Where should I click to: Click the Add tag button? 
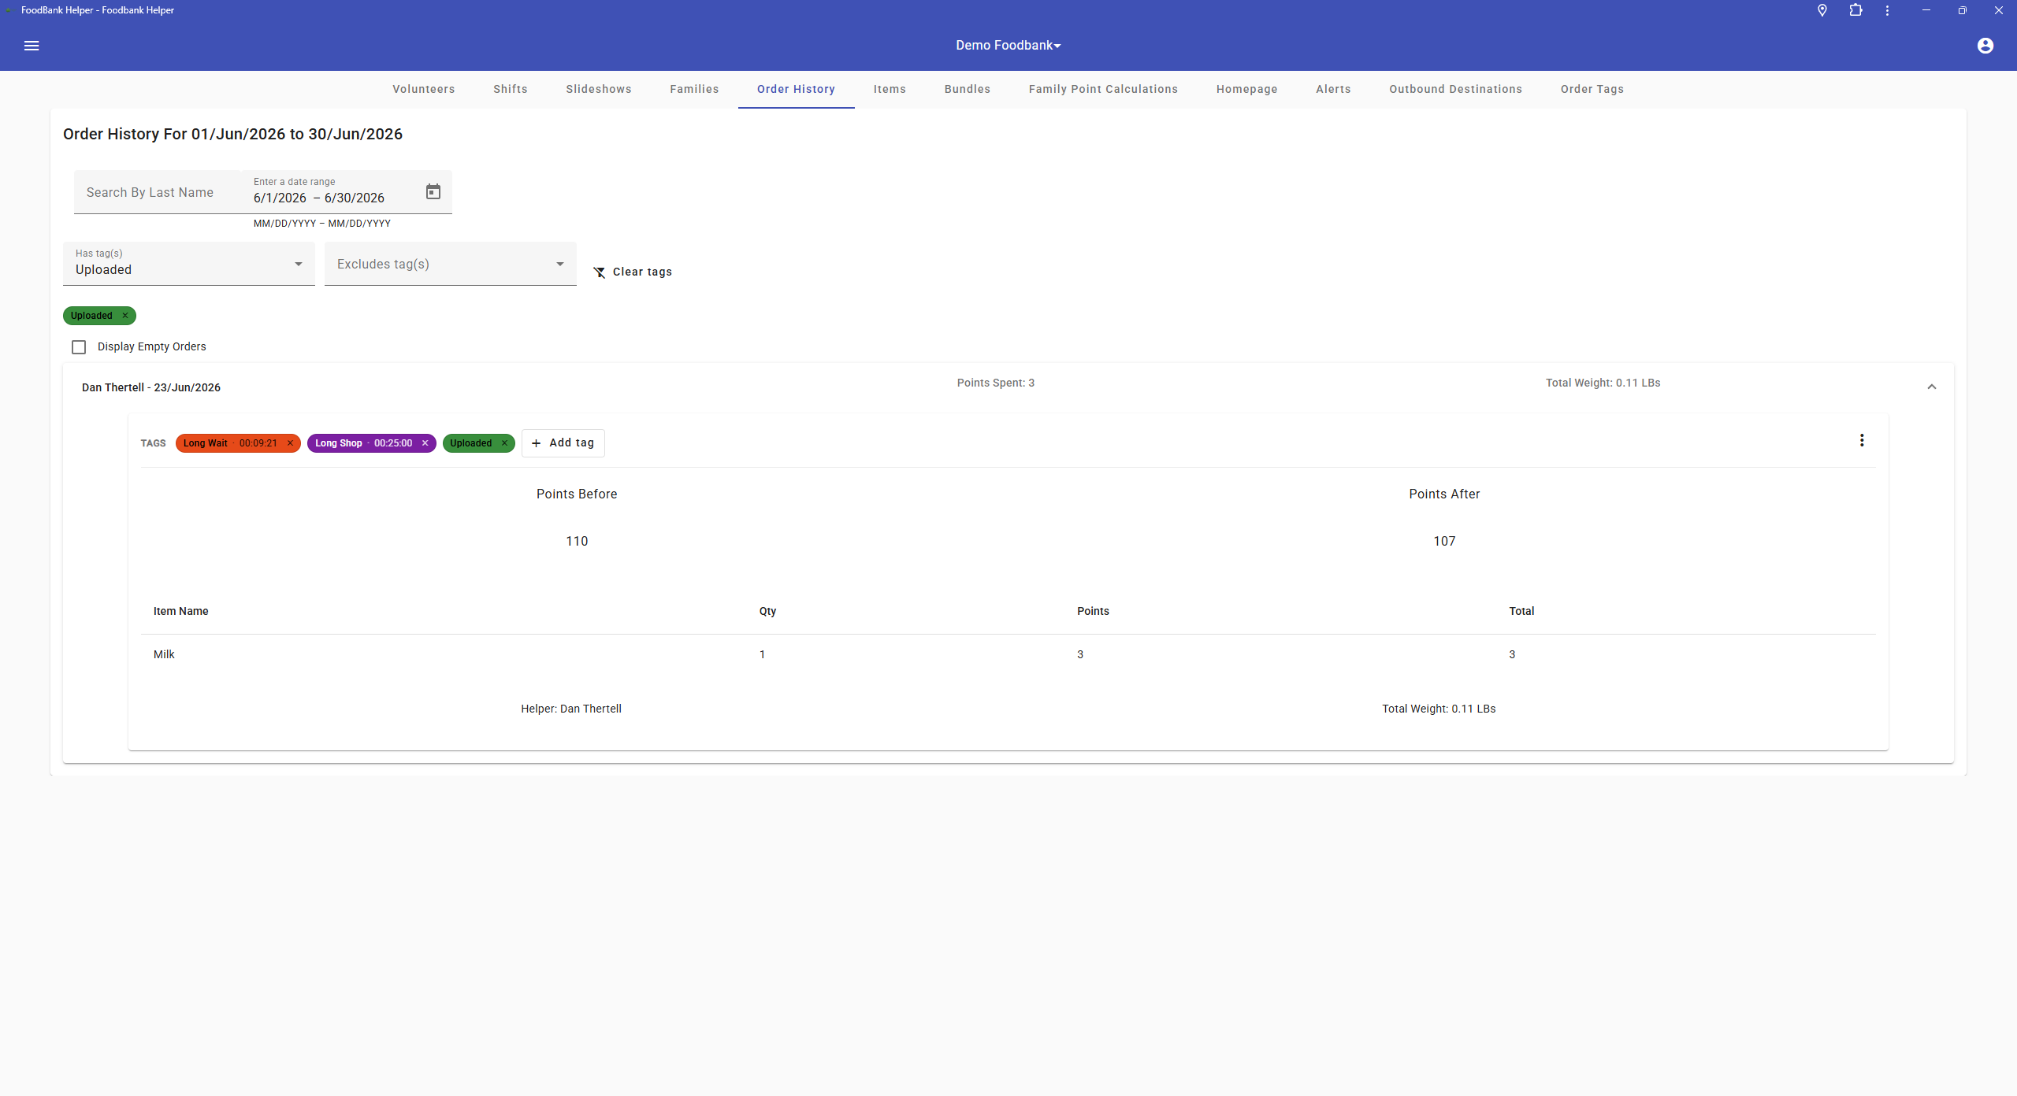(x=563, y=443)
